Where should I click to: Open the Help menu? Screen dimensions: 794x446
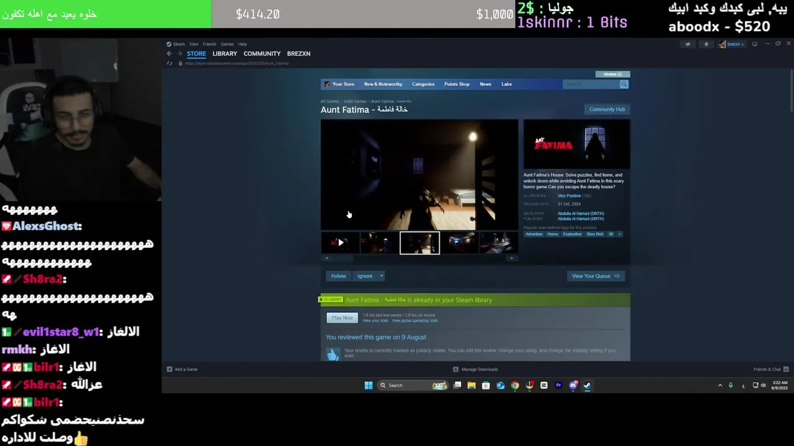(243, 44)
